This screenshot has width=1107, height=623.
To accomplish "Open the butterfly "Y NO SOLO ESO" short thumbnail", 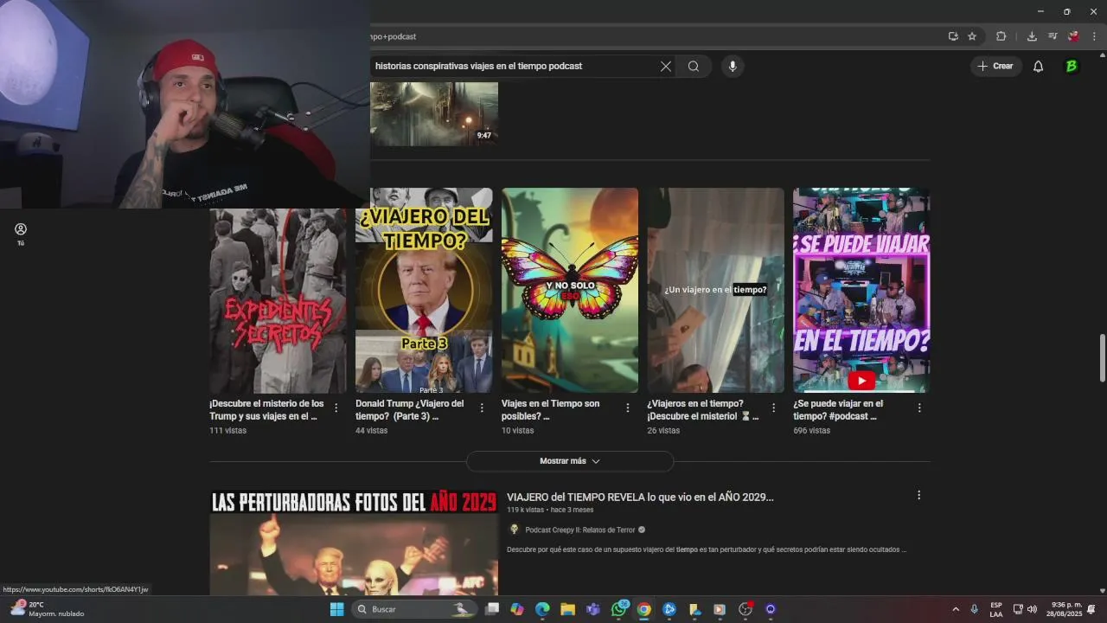I will pos(570,291).
